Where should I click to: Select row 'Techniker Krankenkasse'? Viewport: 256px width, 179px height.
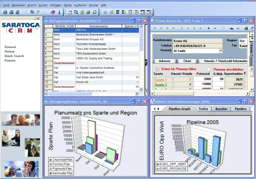pos(92,44)
